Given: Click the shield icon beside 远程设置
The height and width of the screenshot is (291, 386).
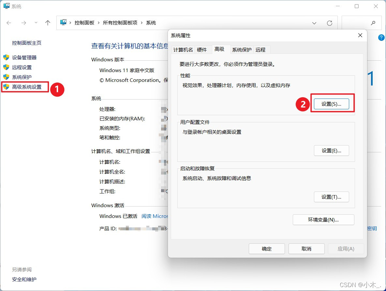Looking at the screenshot, I should pos(6,67).
